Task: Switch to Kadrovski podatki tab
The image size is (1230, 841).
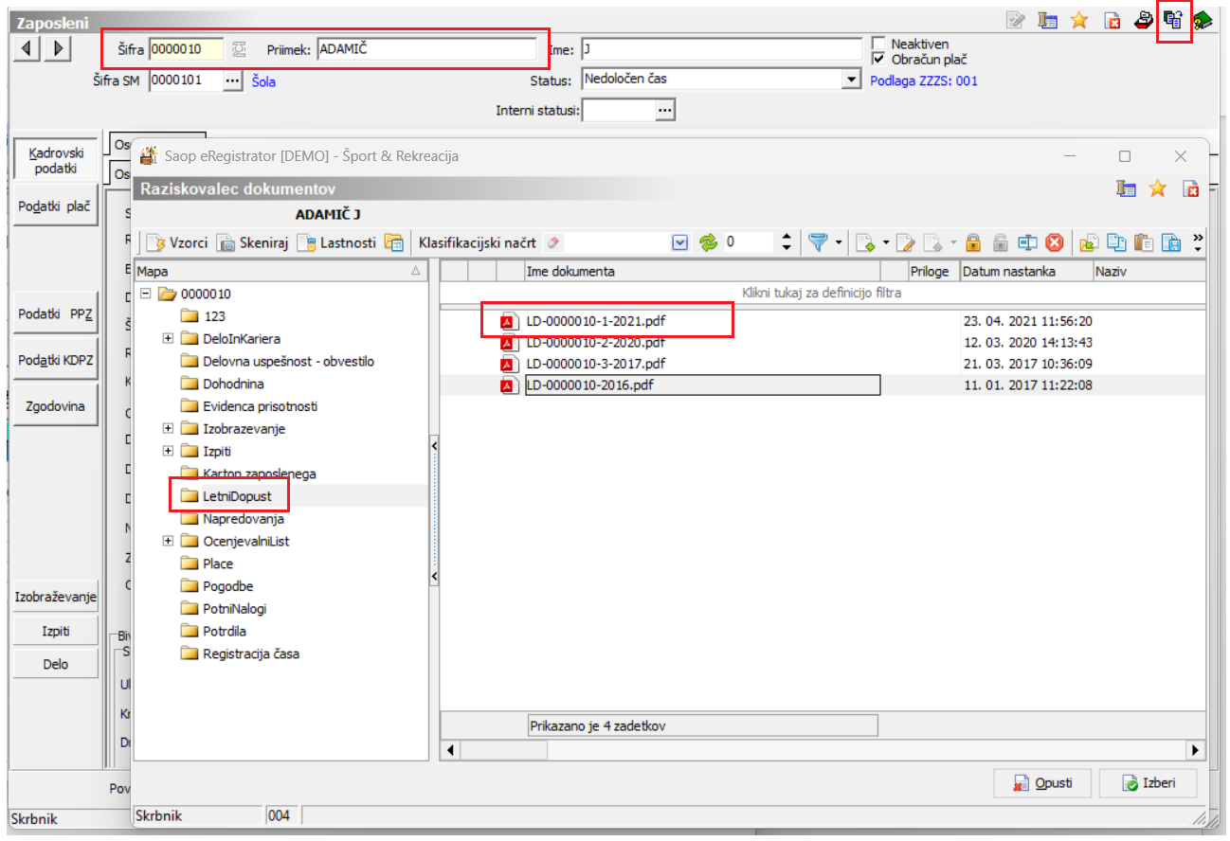Action: point(56,160)
